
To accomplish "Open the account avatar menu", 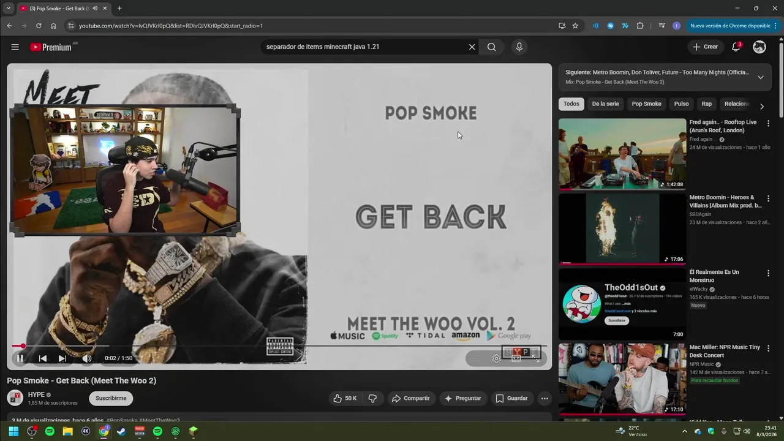I will click(759, 47).
